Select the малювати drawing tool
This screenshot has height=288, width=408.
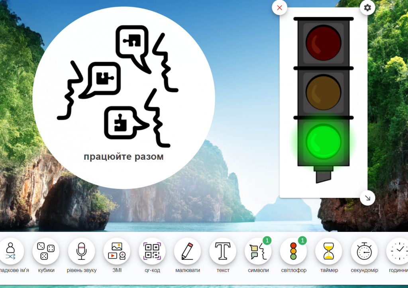[x=187, y=251]
